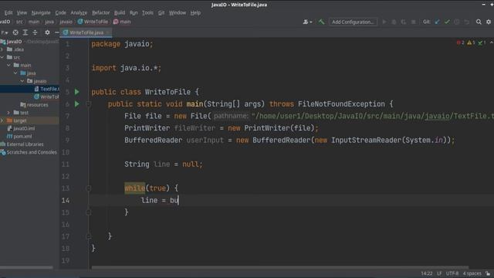Click the Git Commit checkmark icon
Image resolution: width=494 pixels, height=278 pixels.
447,22
